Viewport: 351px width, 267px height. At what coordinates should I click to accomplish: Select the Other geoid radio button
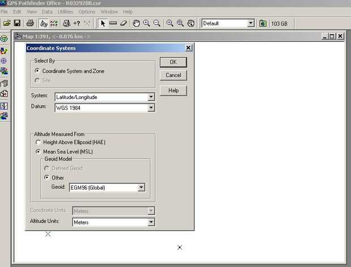click(46, 178)
